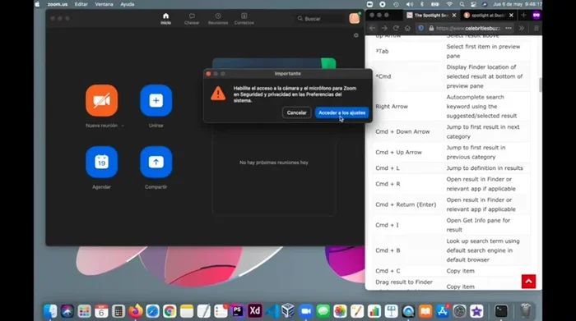Open VirtualBox from the Dock
576x321 pixels.
click(288, 311)
